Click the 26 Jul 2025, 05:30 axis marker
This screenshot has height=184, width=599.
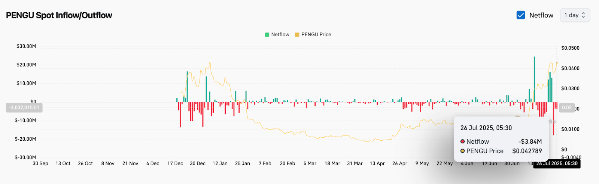tap(557, 163)
